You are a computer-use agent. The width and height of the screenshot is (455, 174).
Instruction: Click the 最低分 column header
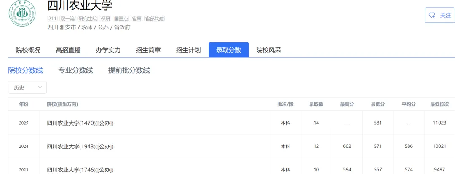click(378, 104)
